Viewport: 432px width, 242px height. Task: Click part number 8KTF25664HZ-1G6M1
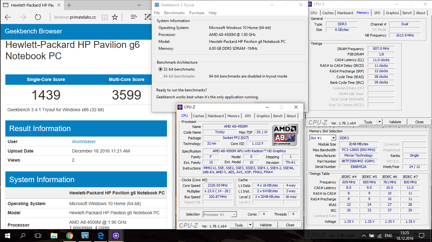358,161
